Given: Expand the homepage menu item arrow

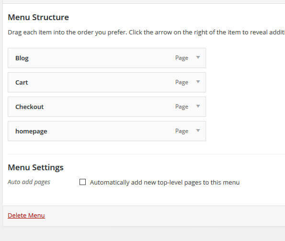Looking at the screenshot, I should coord(198,131).
